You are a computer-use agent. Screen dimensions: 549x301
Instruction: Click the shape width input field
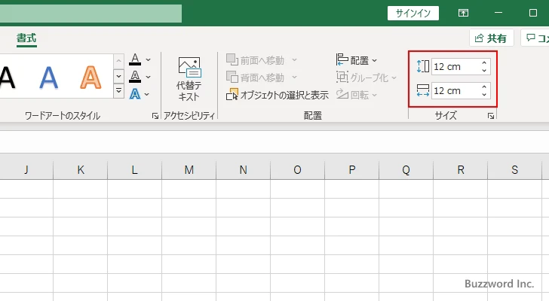[x=455, y=91]
